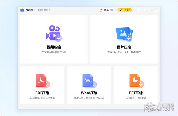Launch the orange PPT file icon
This screenshot has height=116, width=178.
click(137, 81)
